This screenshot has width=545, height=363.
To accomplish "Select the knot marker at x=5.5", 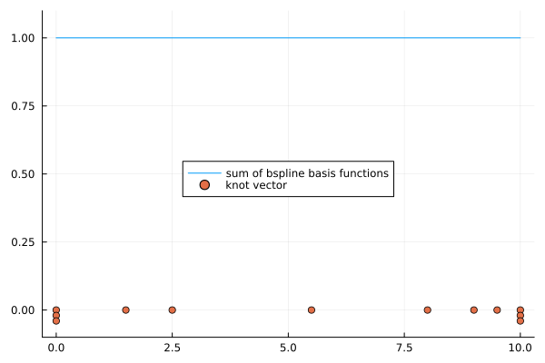I will coord(312,310).
